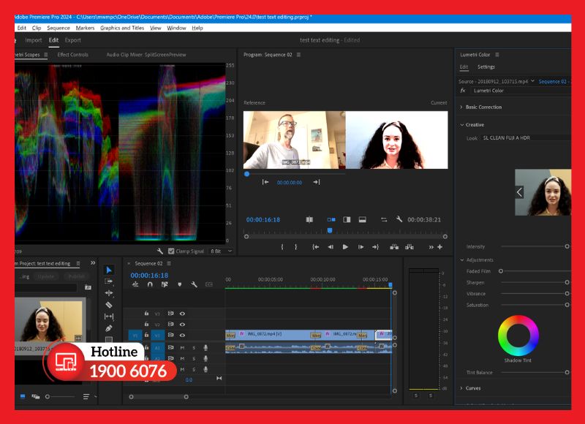Go to next edit in Reference monitor
This screenshot has height=424, width=585.
317,182
